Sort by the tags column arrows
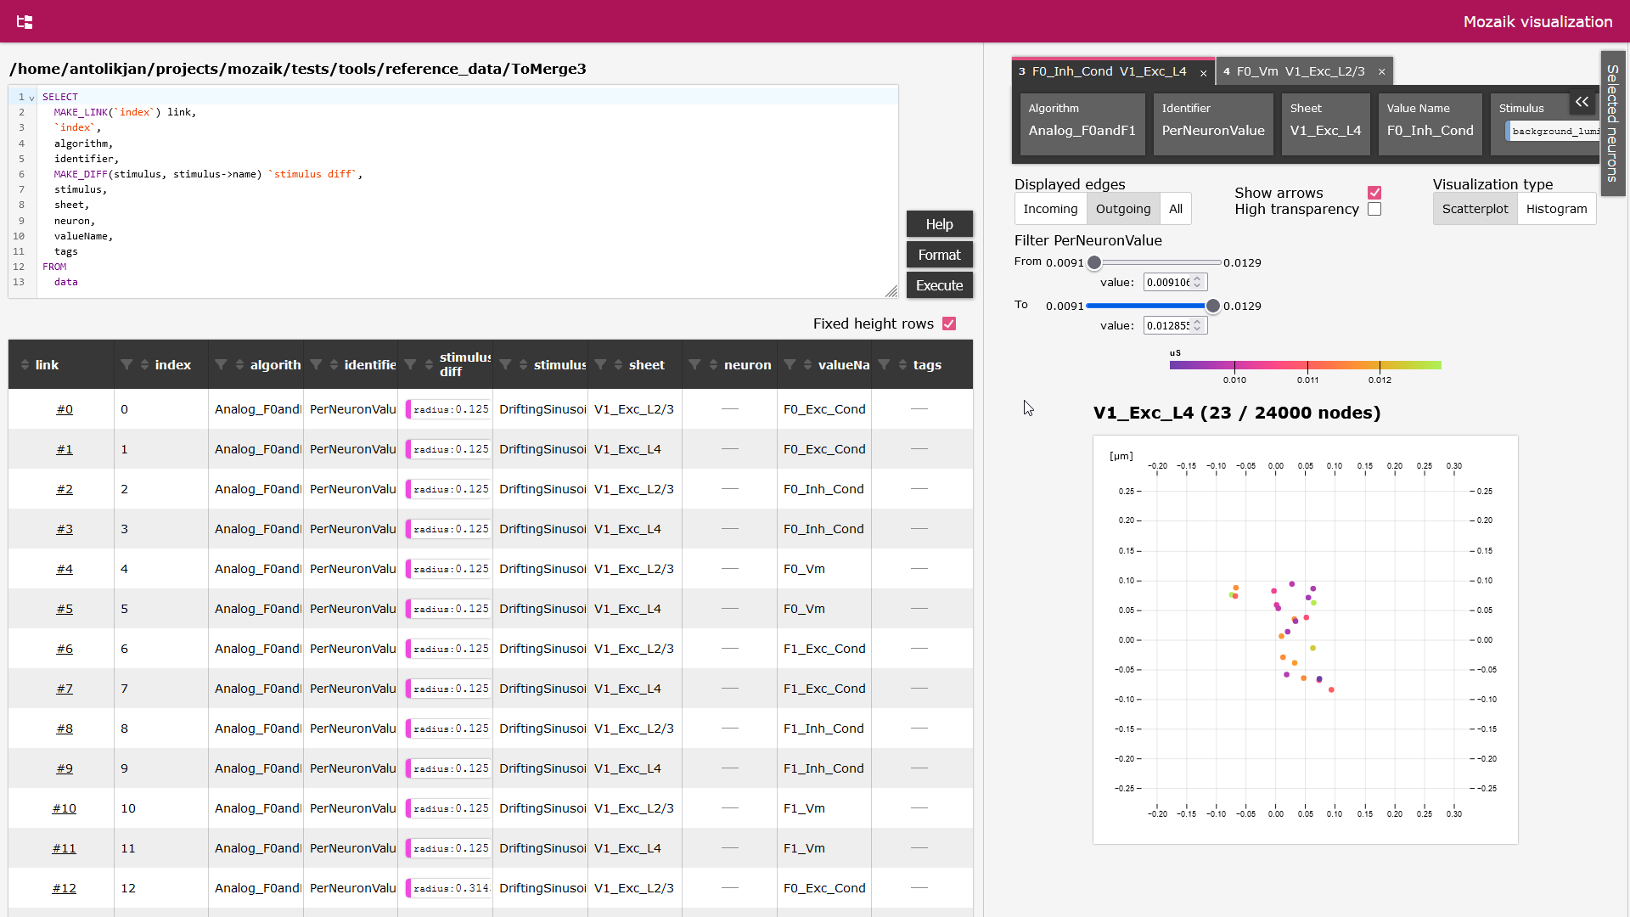Screen dimensions: 1630x917 pos(903,365)
